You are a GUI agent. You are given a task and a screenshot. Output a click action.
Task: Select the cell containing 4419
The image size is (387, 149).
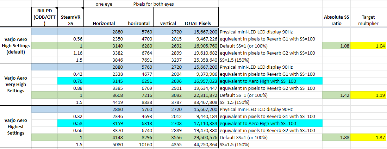point(104,102)
